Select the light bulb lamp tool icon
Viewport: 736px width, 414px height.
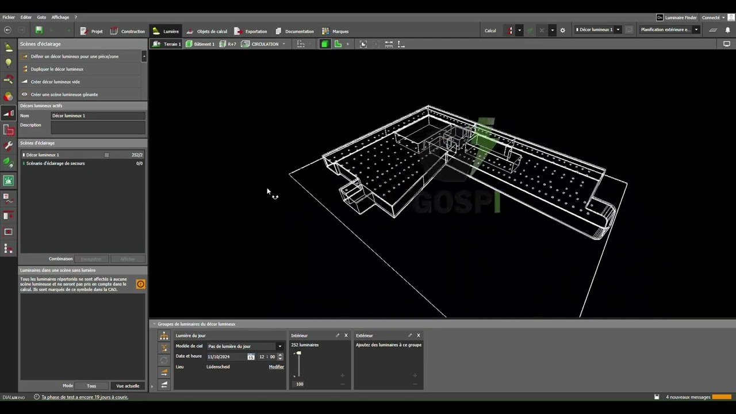click(x=8, y=63)
